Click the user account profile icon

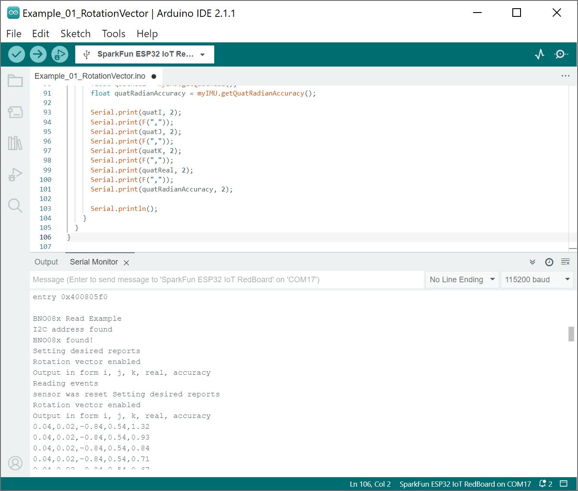15,463
